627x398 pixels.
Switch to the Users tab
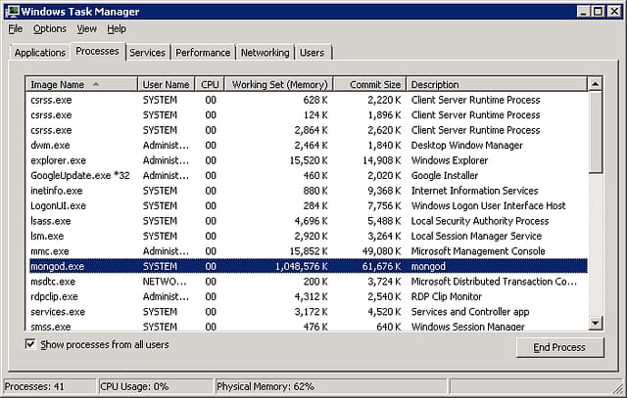click(x=312, y=53)
